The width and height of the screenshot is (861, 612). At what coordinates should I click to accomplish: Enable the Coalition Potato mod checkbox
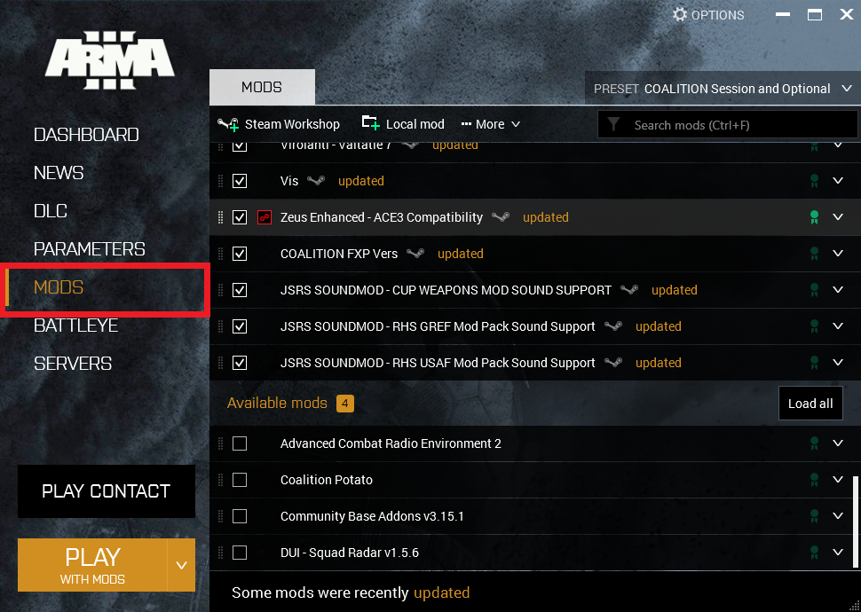click(240, 480)
